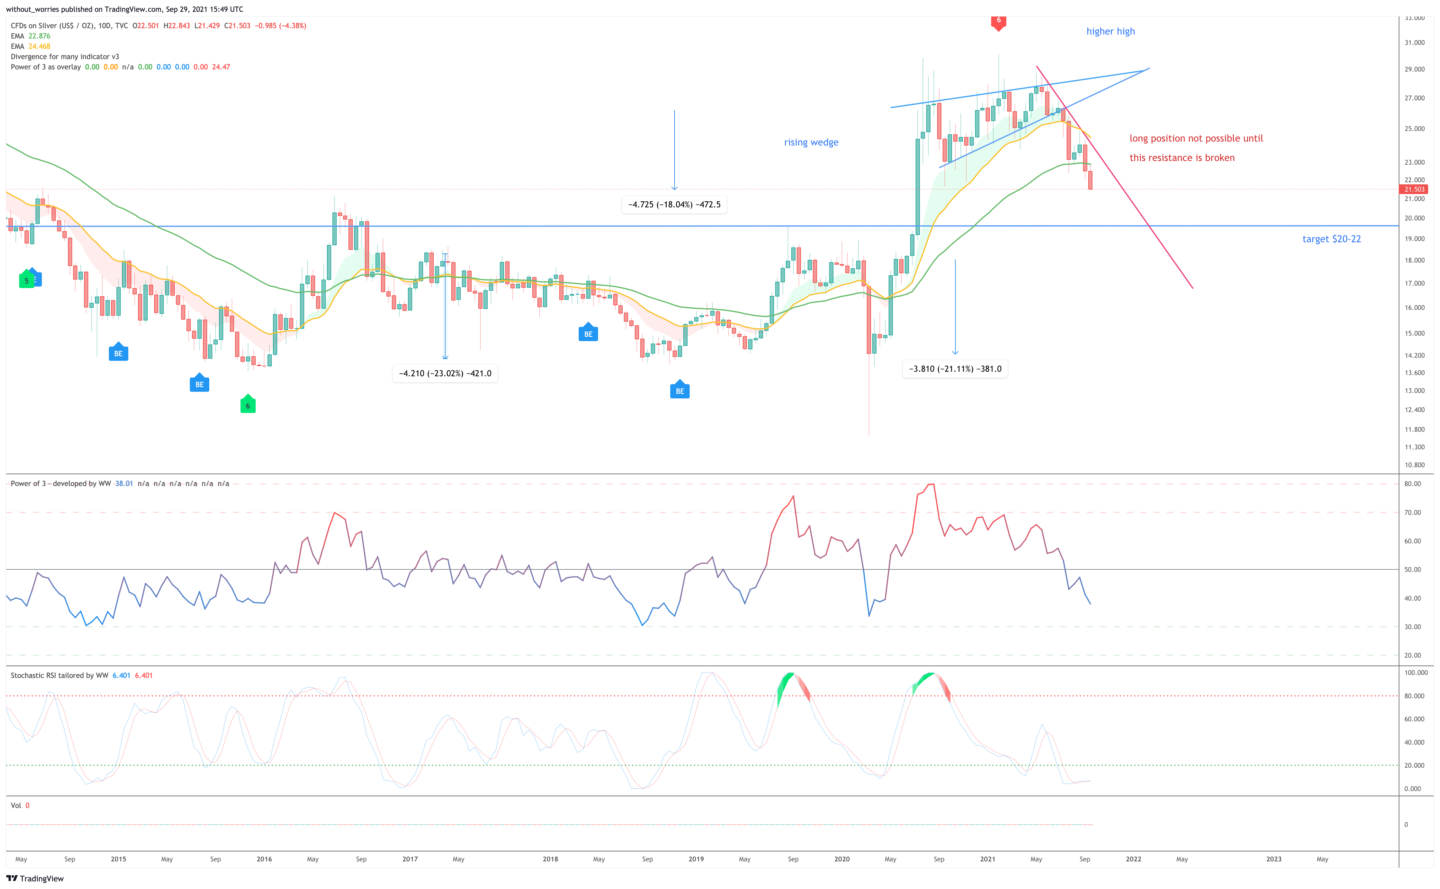This screenshot has width=1440, height=889.
Task: Click the green 6 marker near late 2015
Action: pyautogui.click(x=247, y=404)
